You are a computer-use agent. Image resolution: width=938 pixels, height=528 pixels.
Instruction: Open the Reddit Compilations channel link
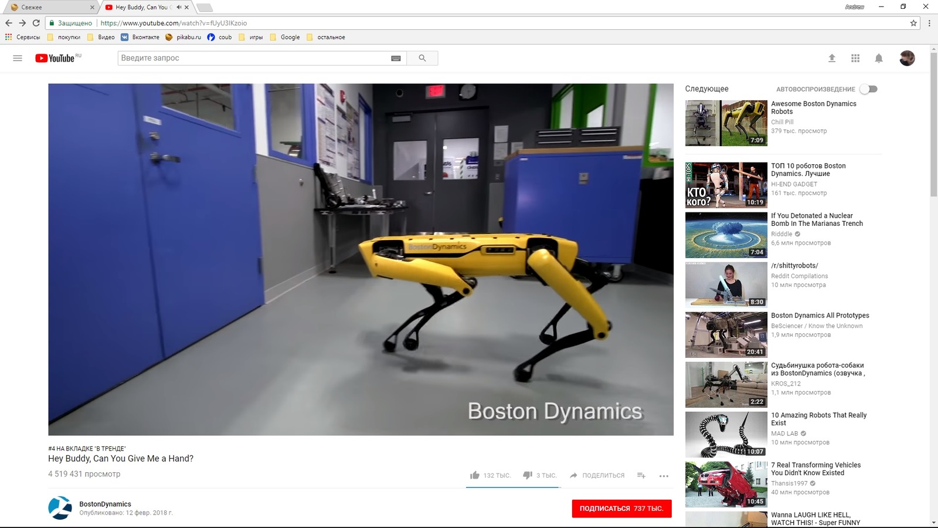800,276
